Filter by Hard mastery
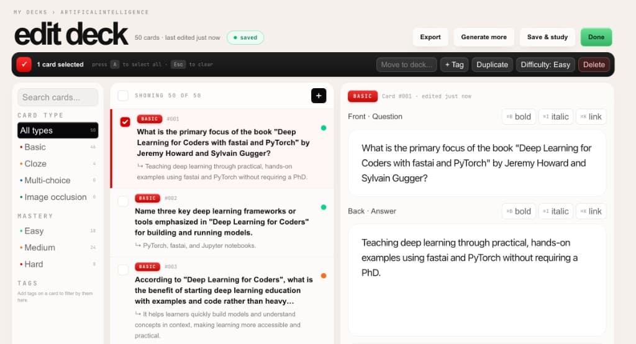The height and width of the screenshot is (344, 636). (58, 264)
